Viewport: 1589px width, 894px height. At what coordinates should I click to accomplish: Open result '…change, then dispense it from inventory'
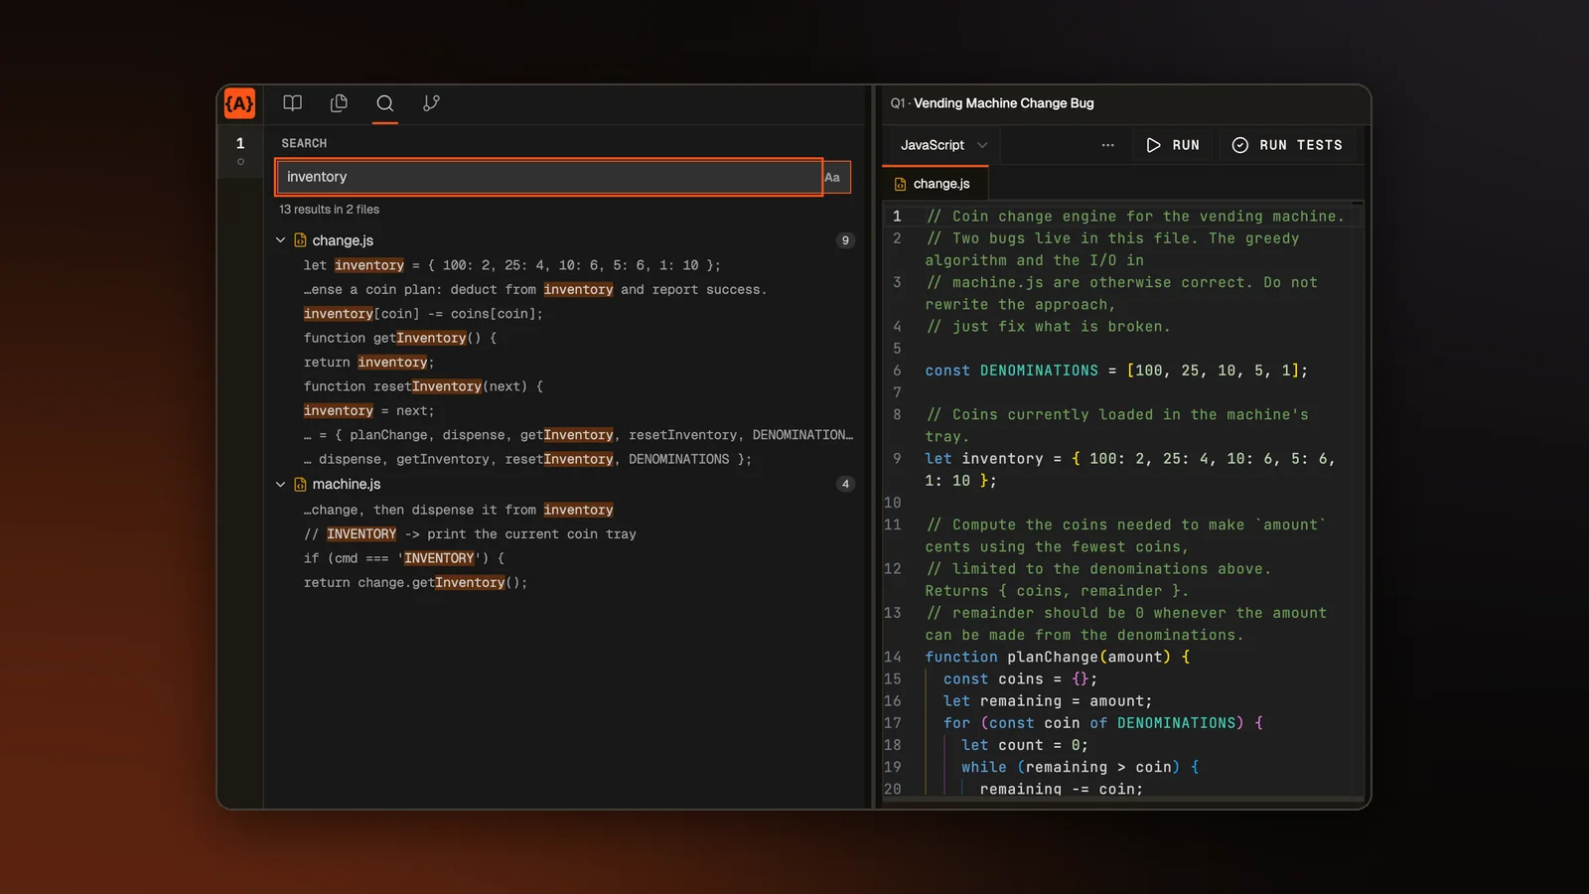(x=459, y=510)
